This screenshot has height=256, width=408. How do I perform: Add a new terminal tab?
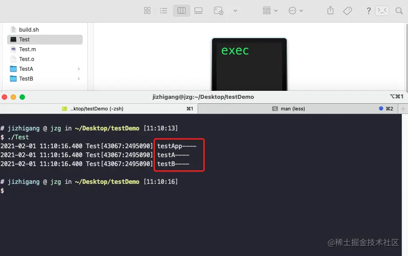coord(403,109)
